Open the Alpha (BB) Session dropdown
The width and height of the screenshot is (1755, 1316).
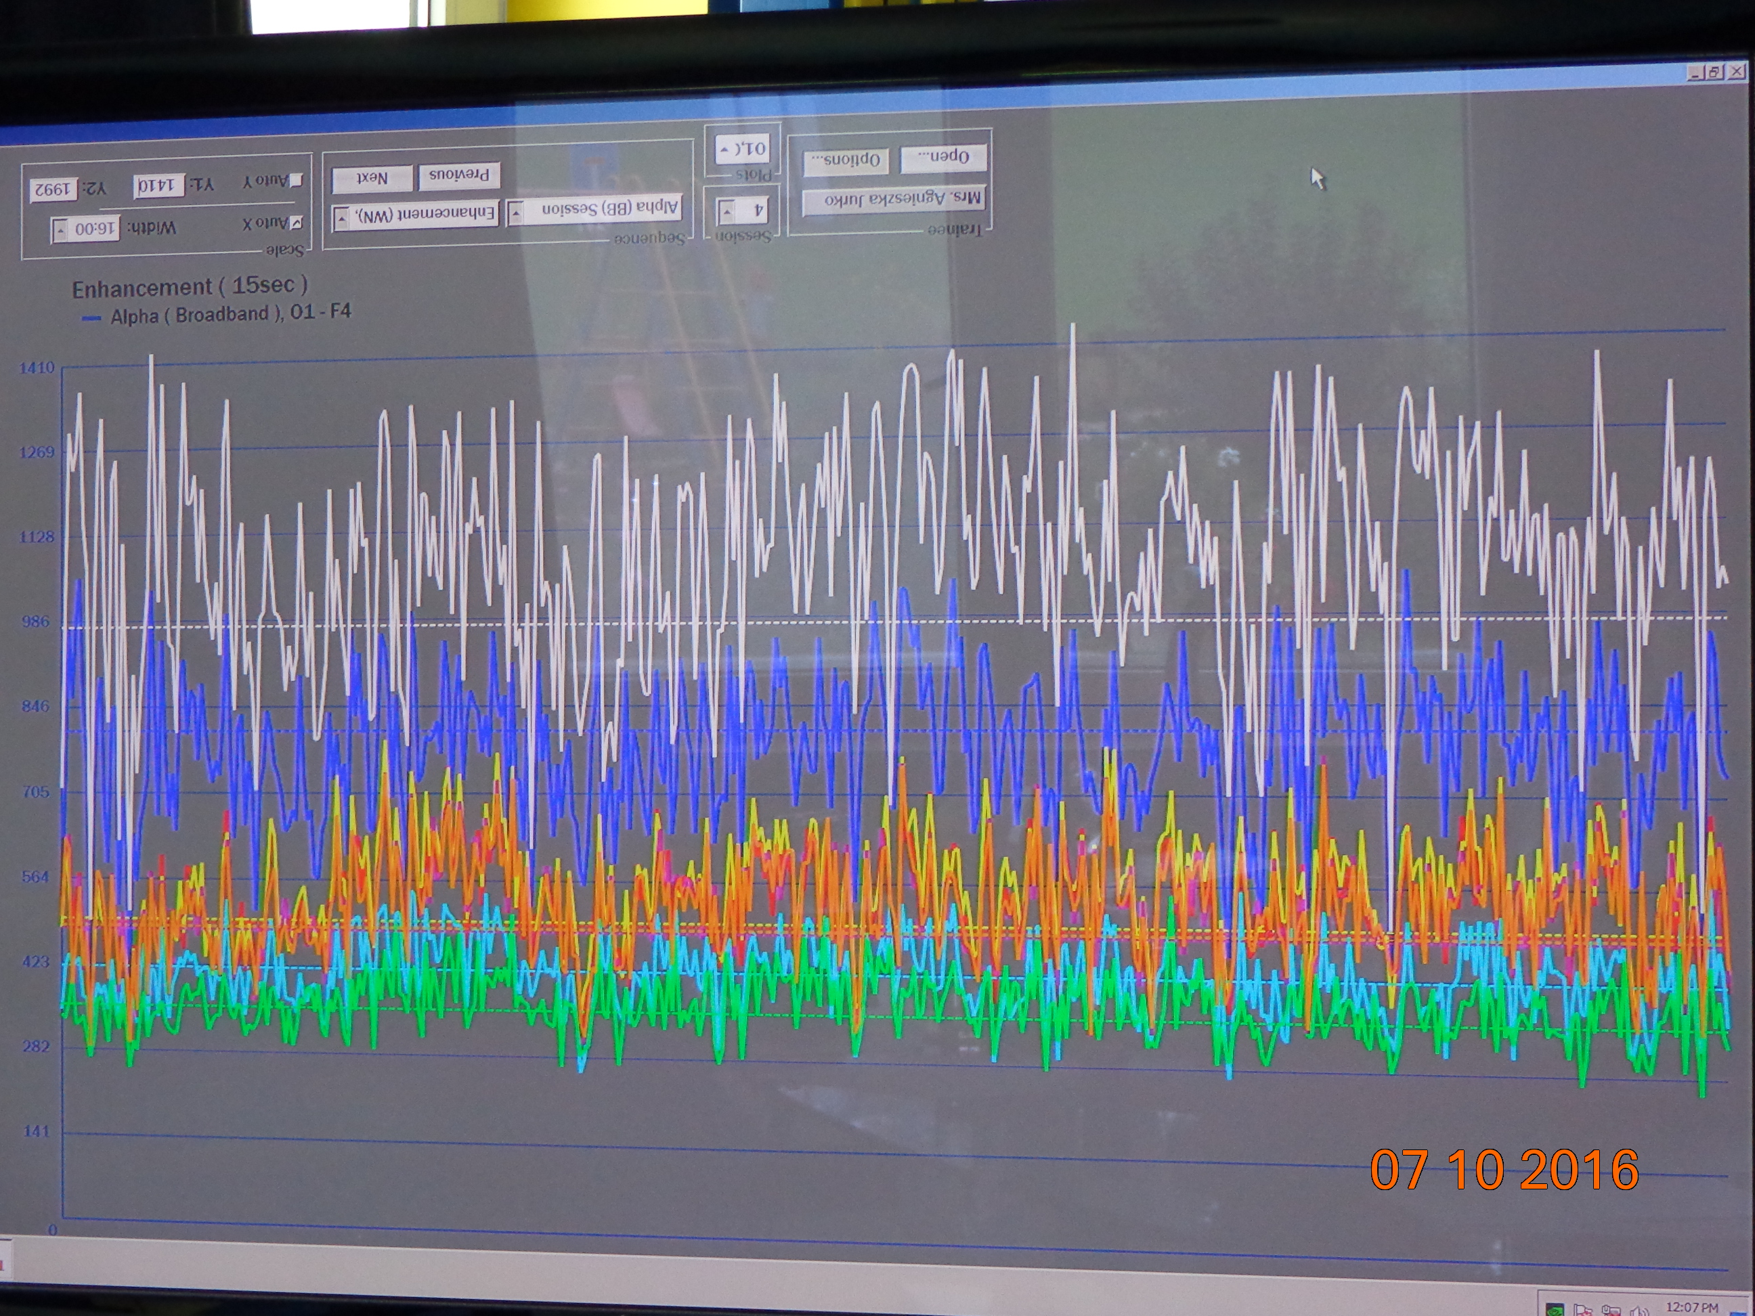point(517,213)
